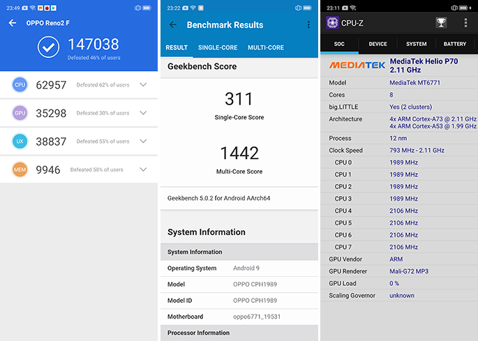
Task: Tap the CPU-Z trophy icon
Action: pyautogui.click(x=441, y=22)
